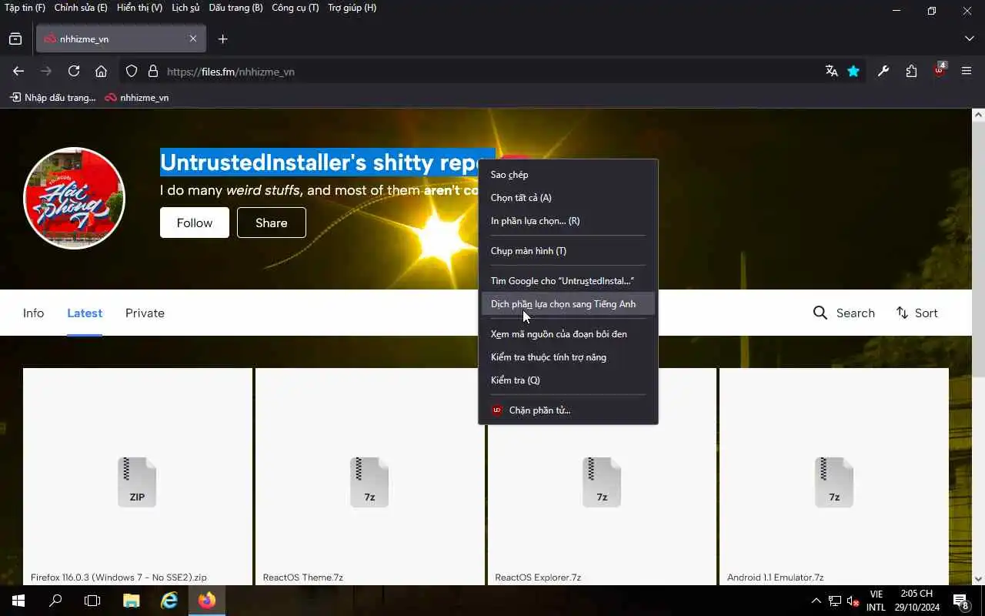Show hidden tray icons chevron
Image resolution: width=985 pixels, height=616 pixels.
816,601
